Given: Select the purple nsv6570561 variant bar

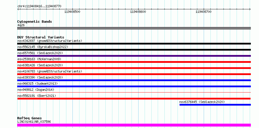Looking at the screenshot, I should tap(134, 56).
